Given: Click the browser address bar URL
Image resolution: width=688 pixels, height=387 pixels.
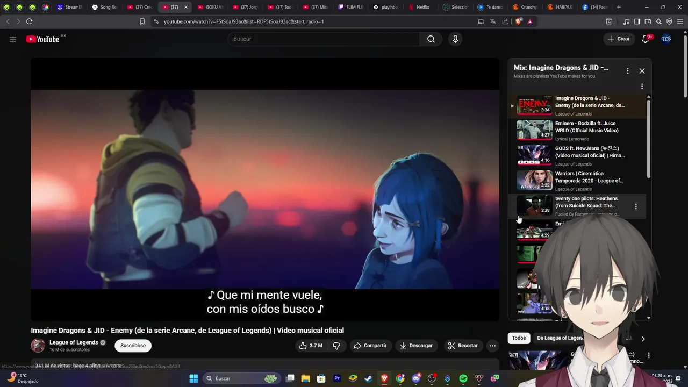Looking at the screenshot, I should (x=243, y=21).
